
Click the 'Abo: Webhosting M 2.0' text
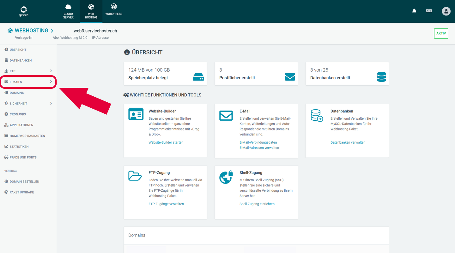(70, 38)
